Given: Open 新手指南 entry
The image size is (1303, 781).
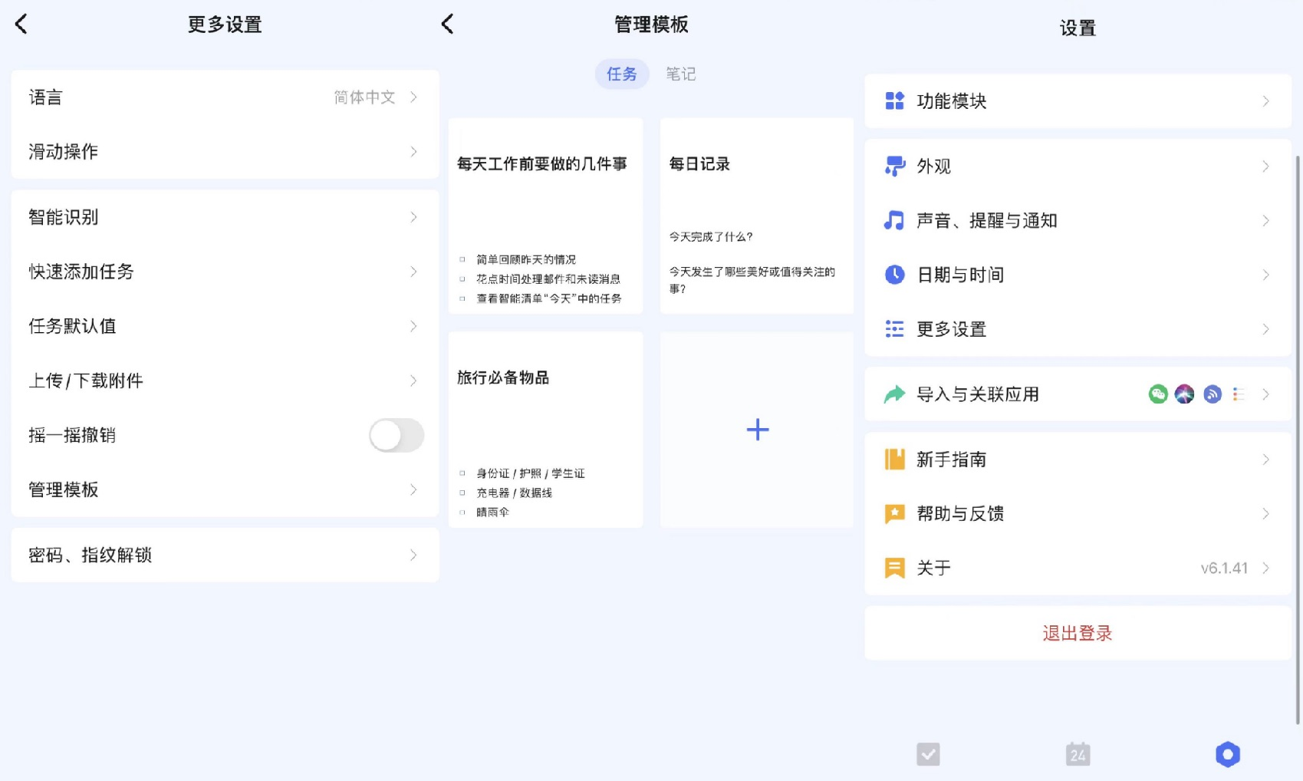Looking at the screenshot, I should pos(1078,460).
